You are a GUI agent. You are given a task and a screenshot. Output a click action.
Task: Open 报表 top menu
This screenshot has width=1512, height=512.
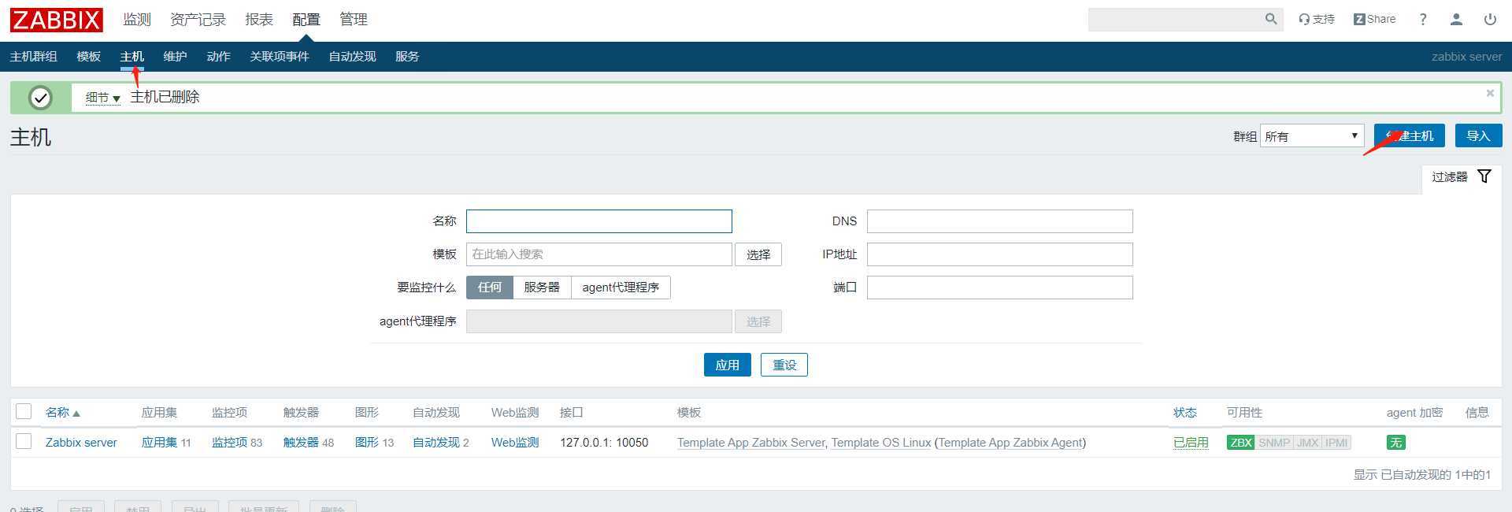pyautogui.click(x=259, y=20)
